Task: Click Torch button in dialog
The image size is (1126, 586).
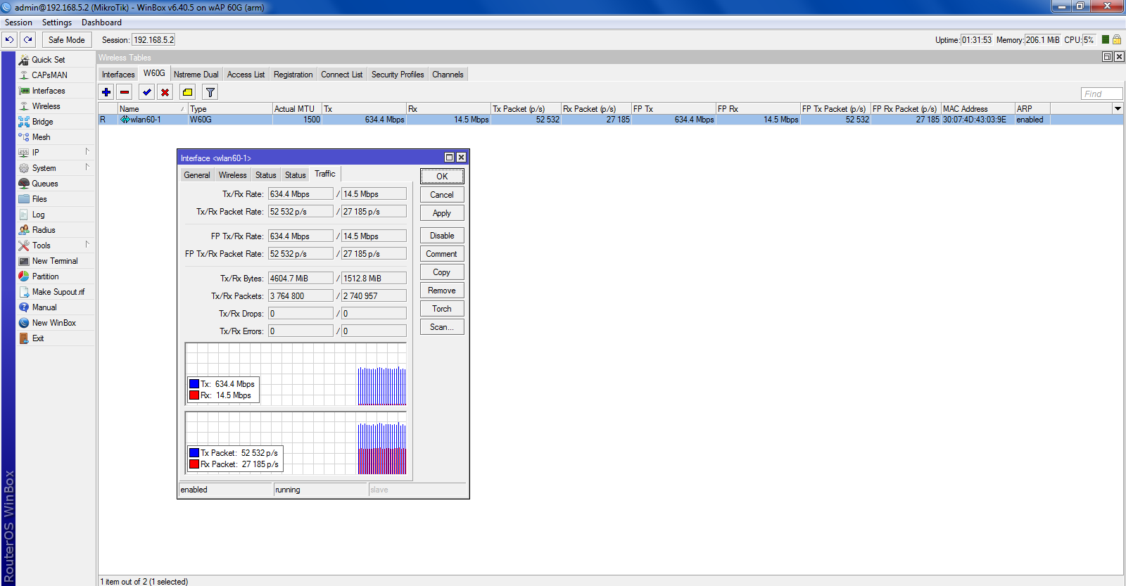Action: (442, 309)
